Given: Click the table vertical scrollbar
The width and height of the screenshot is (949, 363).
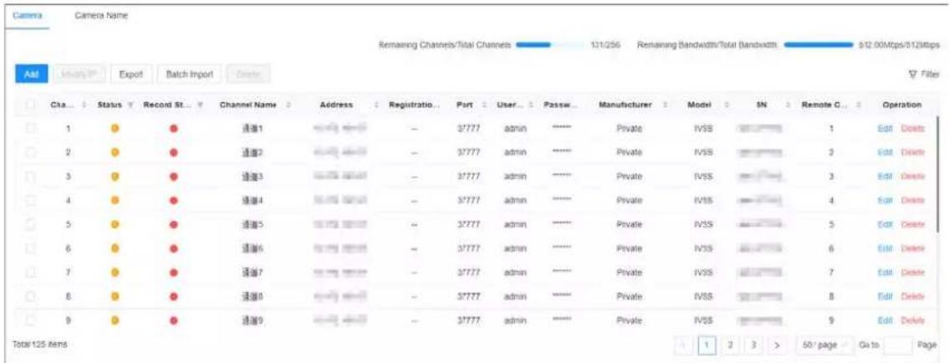Looking at the screenshot, I should 938,172.
